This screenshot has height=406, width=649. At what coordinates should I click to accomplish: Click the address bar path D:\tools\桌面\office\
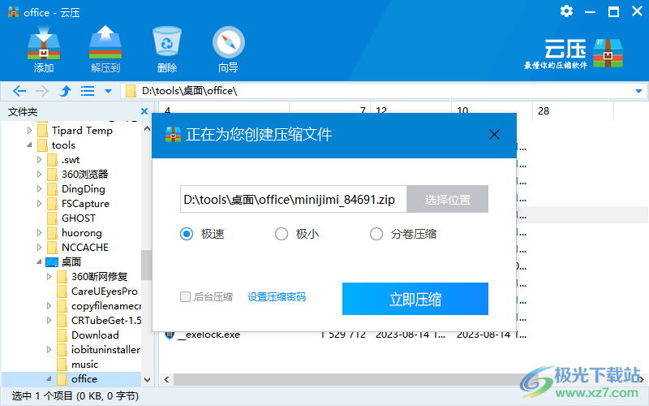(189, 91)
